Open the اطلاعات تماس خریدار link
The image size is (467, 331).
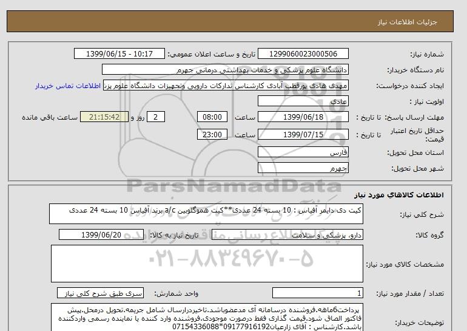[68, 86]
